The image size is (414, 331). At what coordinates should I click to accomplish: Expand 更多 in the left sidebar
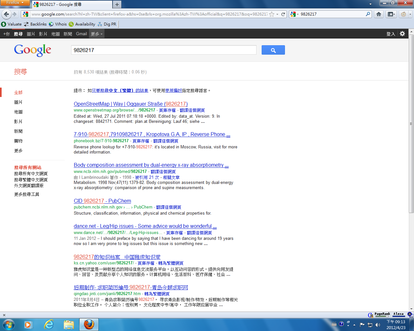coord(18,151)
